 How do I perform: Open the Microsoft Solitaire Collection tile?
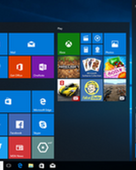92,67
